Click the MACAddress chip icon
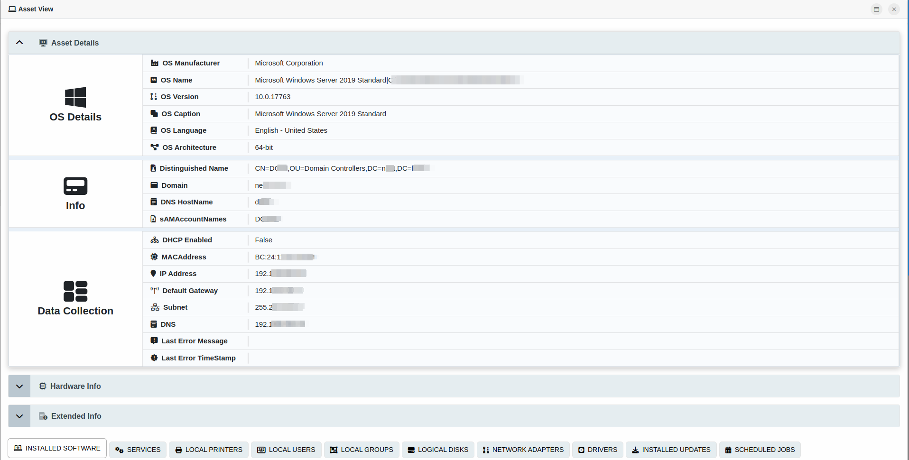The height and width of the screenshot is (460, 909). (x=154, y=257)
